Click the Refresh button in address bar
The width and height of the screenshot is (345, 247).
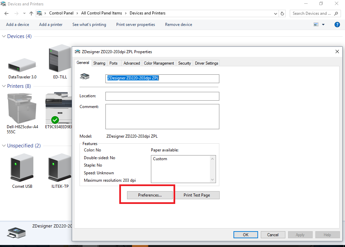pos(283,13)
